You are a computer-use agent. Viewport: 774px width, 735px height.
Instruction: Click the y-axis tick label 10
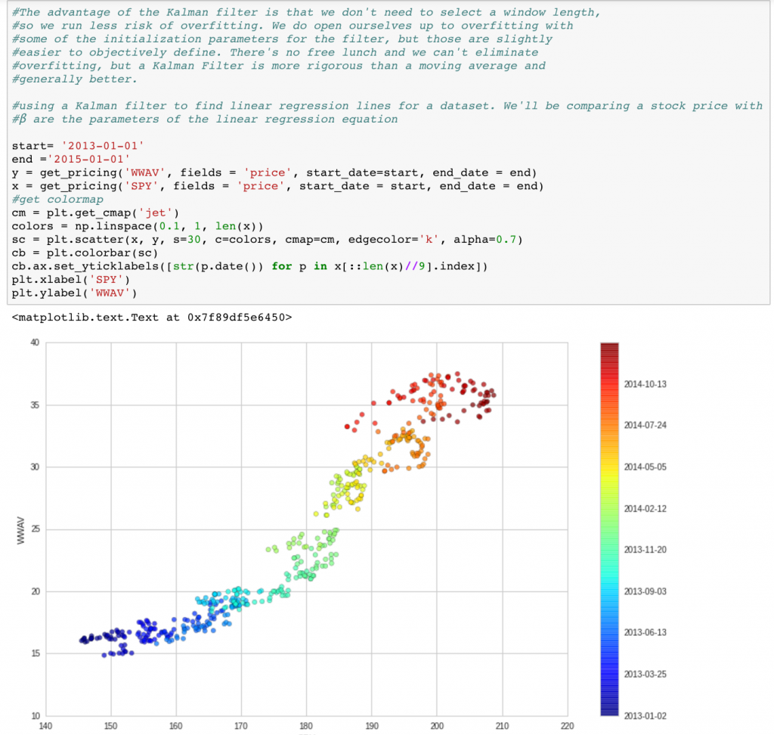pos(35,716)
